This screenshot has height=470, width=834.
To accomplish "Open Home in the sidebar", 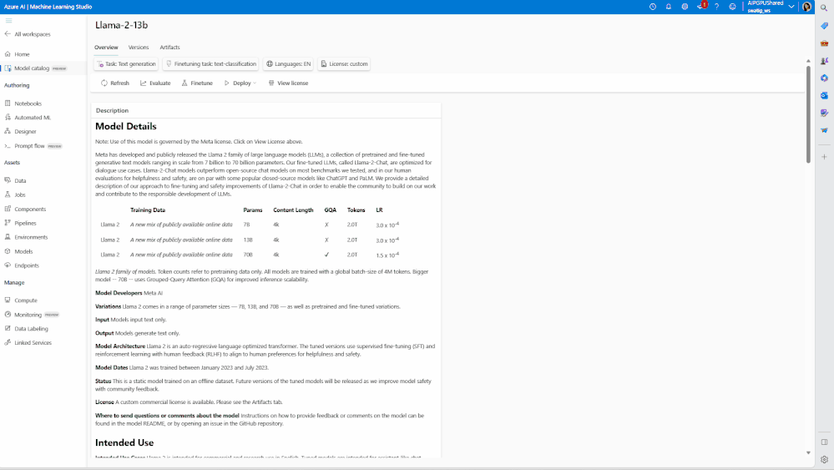I will [x=17, y=54].
